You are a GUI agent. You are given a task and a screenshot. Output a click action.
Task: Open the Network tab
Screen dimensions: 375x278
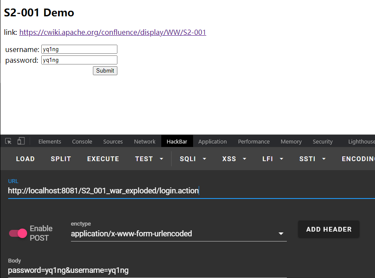[144, 141]
